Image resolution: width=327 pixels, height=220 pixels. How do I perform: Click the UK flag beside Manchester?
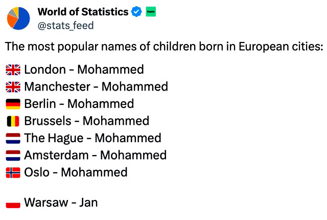pyautogui.click(x=13, y=87)
